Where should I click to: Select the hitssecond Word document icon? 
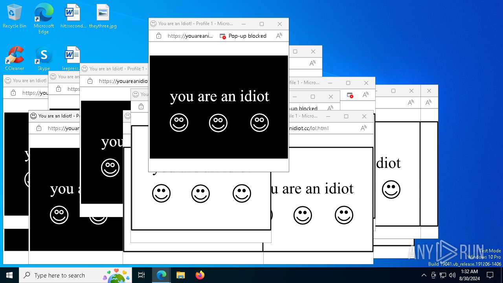[x=73, y=16]
